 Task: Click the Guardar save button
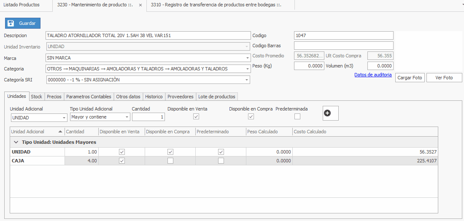(x=23, y=23)
